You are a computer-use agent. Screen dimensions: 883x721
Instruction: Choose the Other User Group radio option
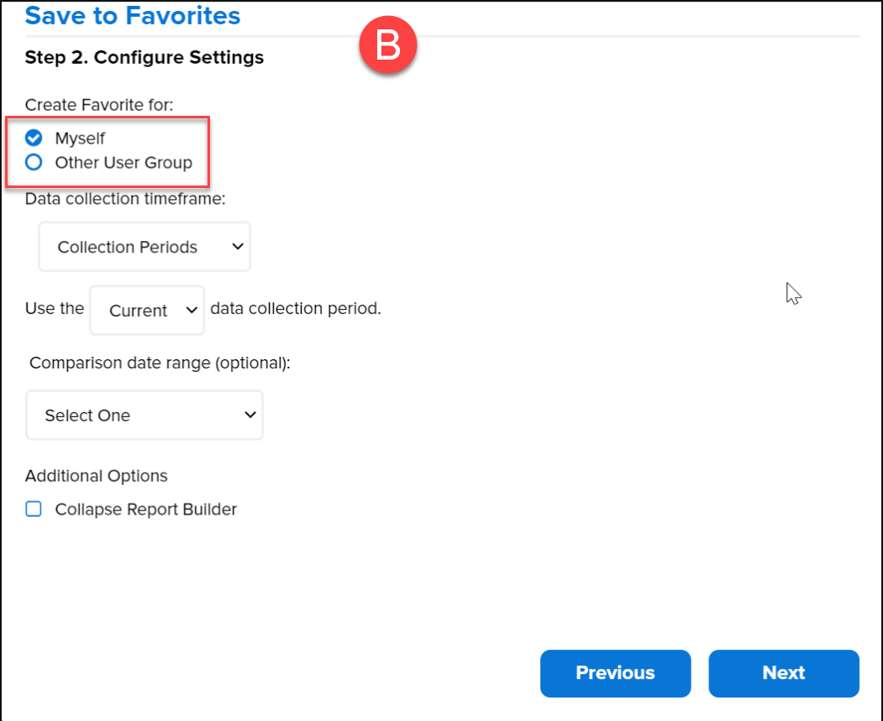pyautogui.click(x=34, y=162)
